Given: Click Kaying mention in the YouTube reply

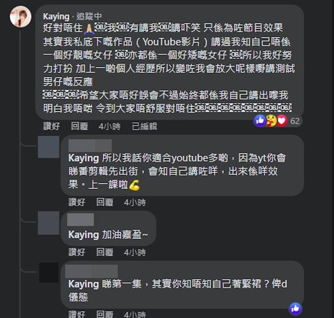Looking at the screenshot, I should pos(83,158).
